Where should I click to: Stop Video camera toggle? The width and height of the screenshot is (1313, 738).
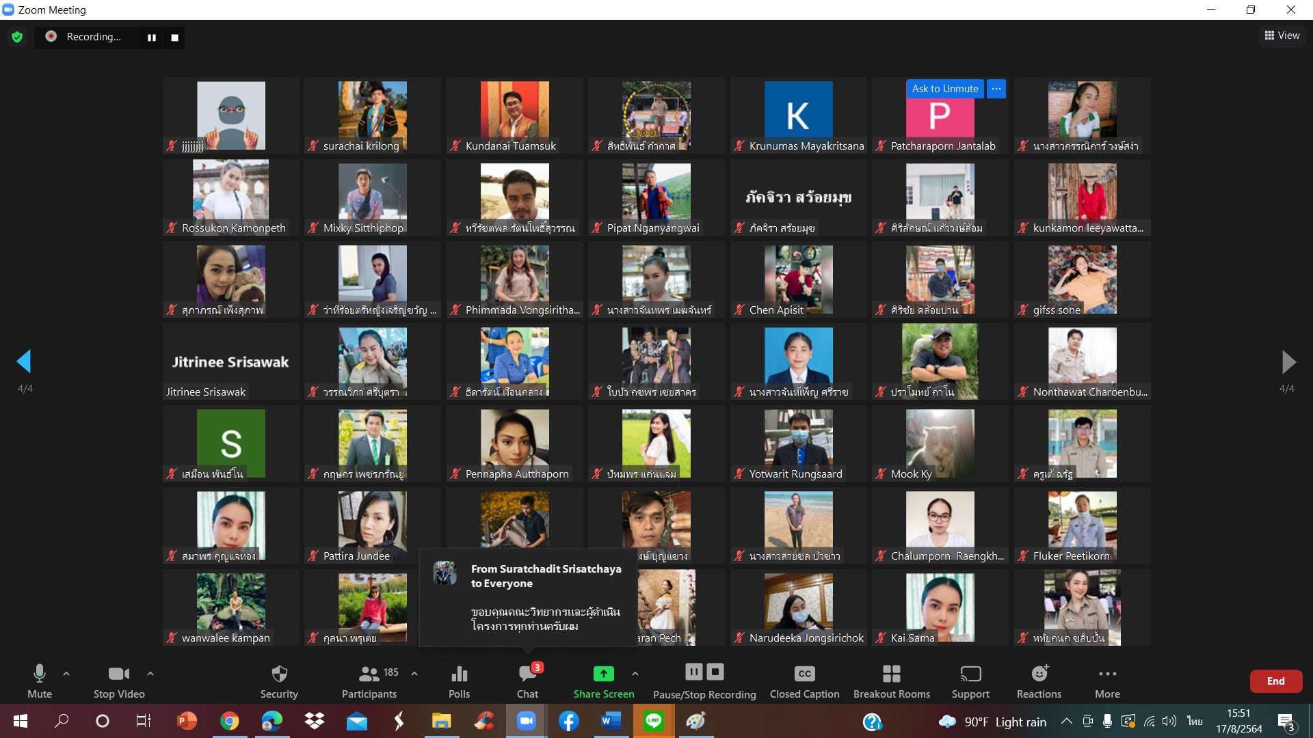point(119,681)
